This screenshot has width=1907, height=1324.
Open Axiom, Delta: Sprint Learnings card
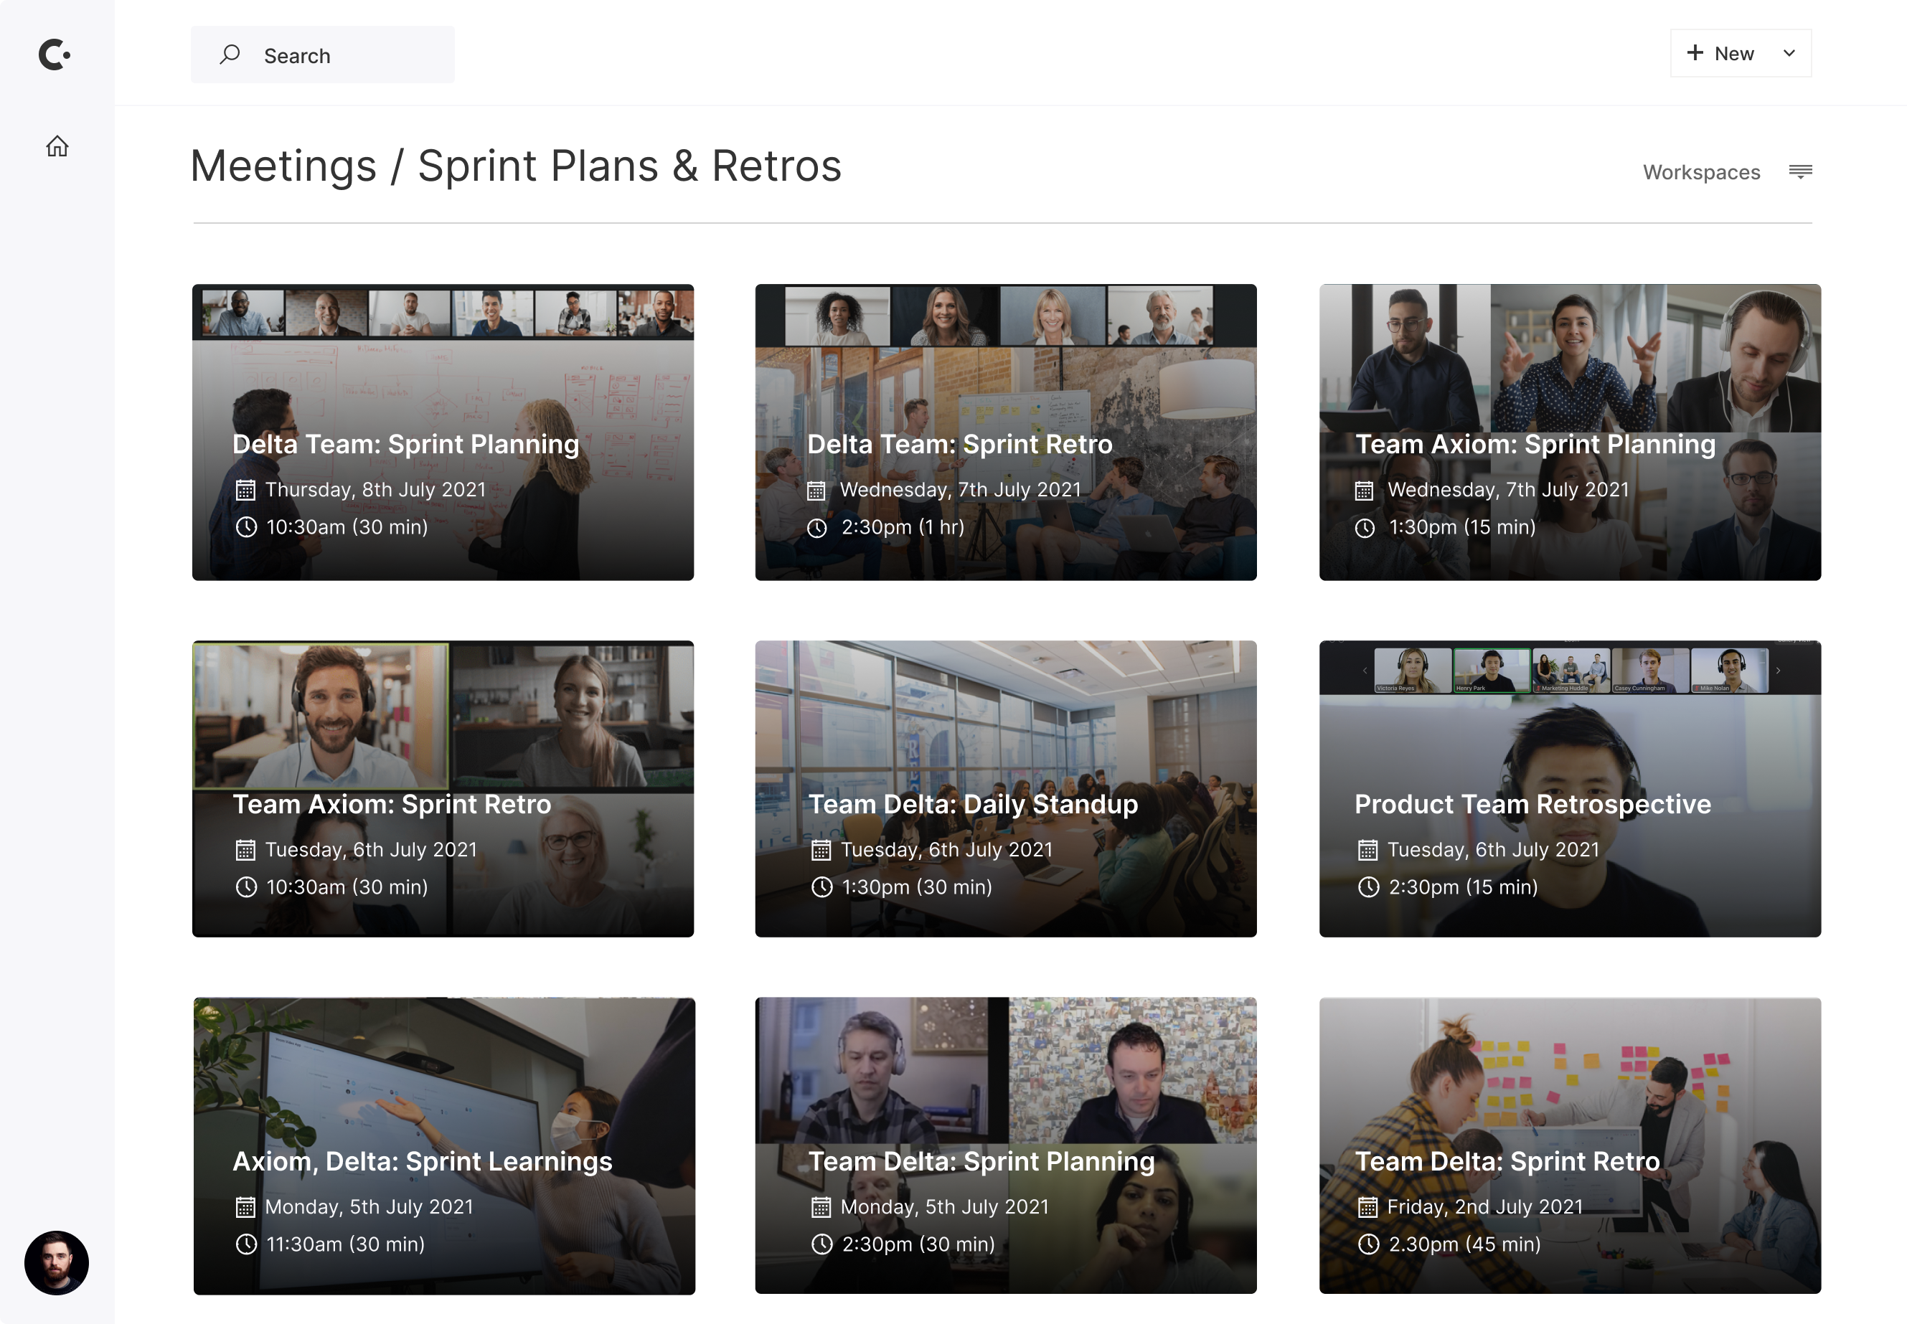pos(444,1145)
